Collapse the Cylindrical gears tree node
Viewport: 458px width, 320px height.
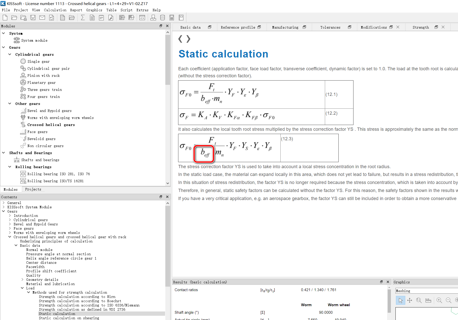(10, 54)
